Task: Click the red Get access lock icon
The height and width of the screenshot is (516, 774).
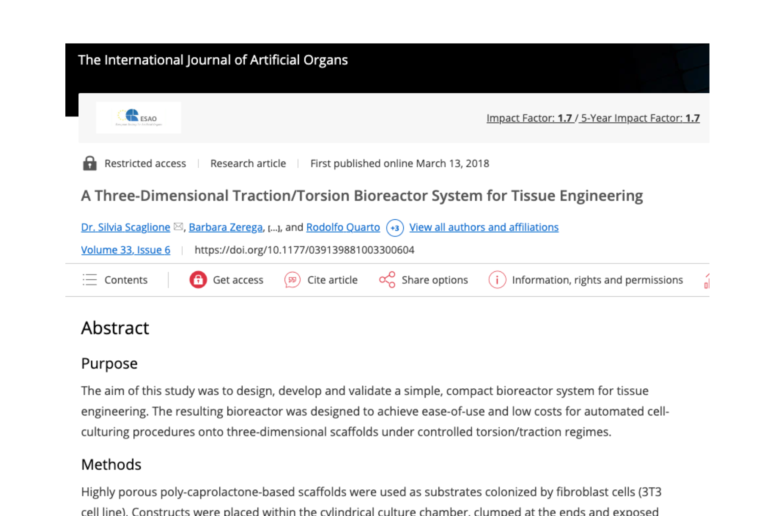Action: [198, 280]
